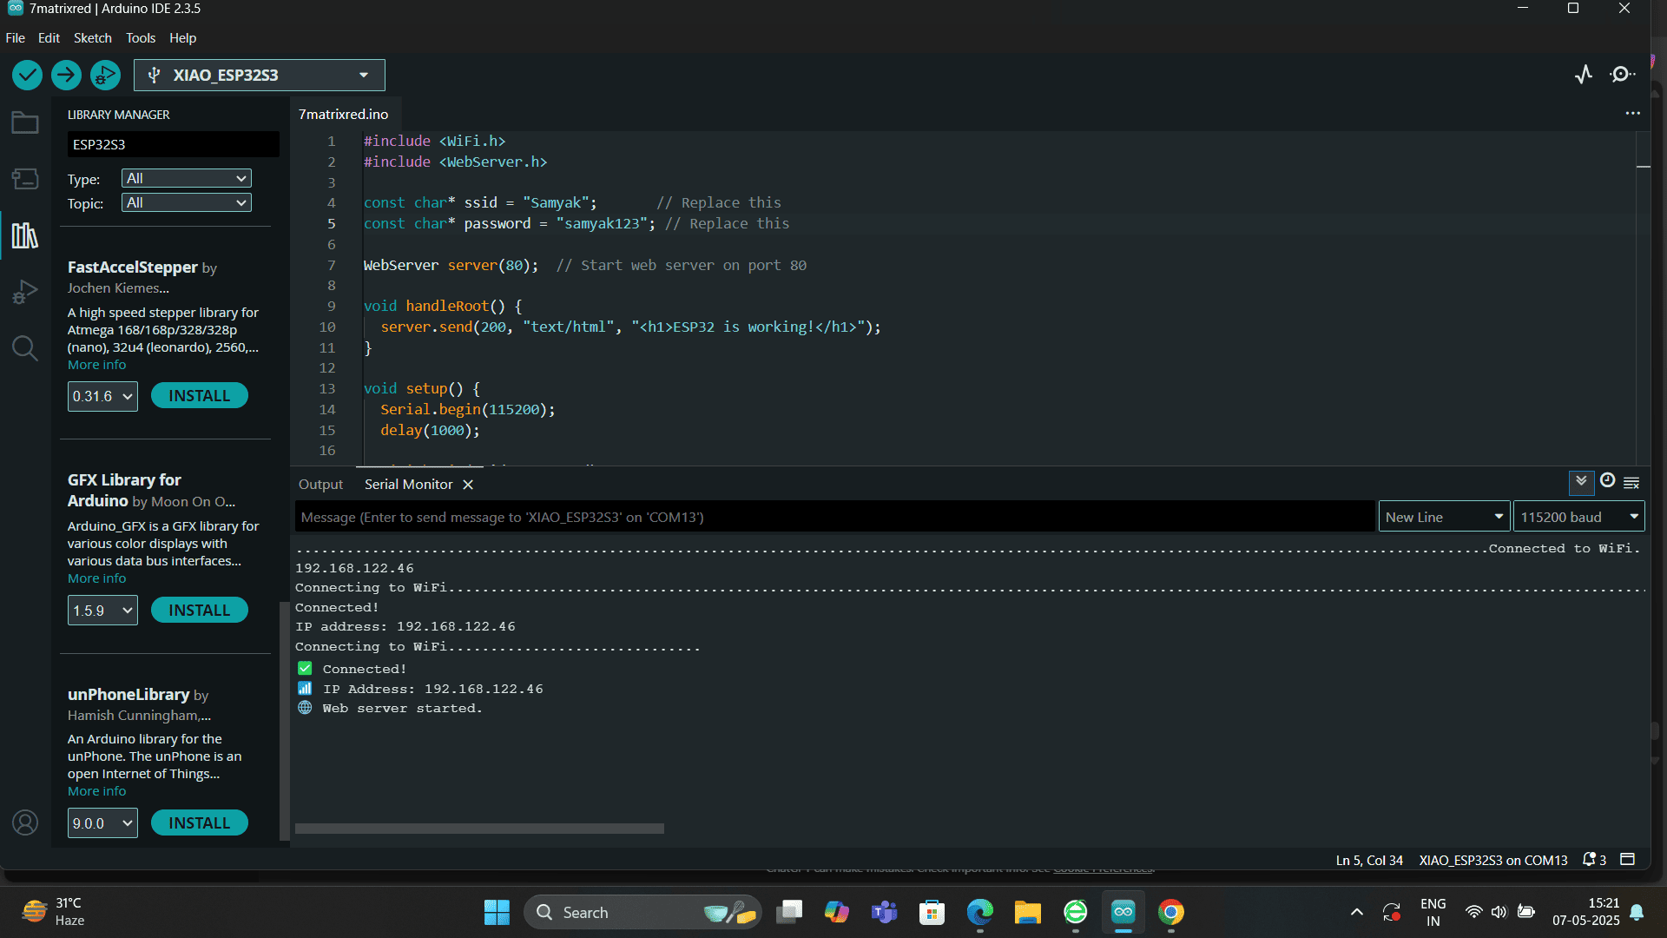Open the New Line ending dropdown

1444,517
